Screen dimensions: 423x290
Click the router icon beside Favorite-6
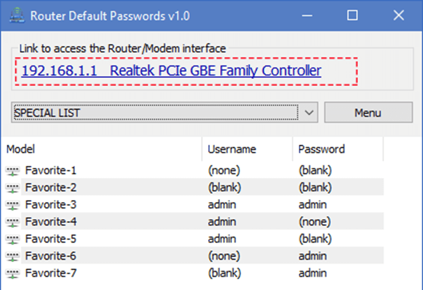(x=12, y=256)
